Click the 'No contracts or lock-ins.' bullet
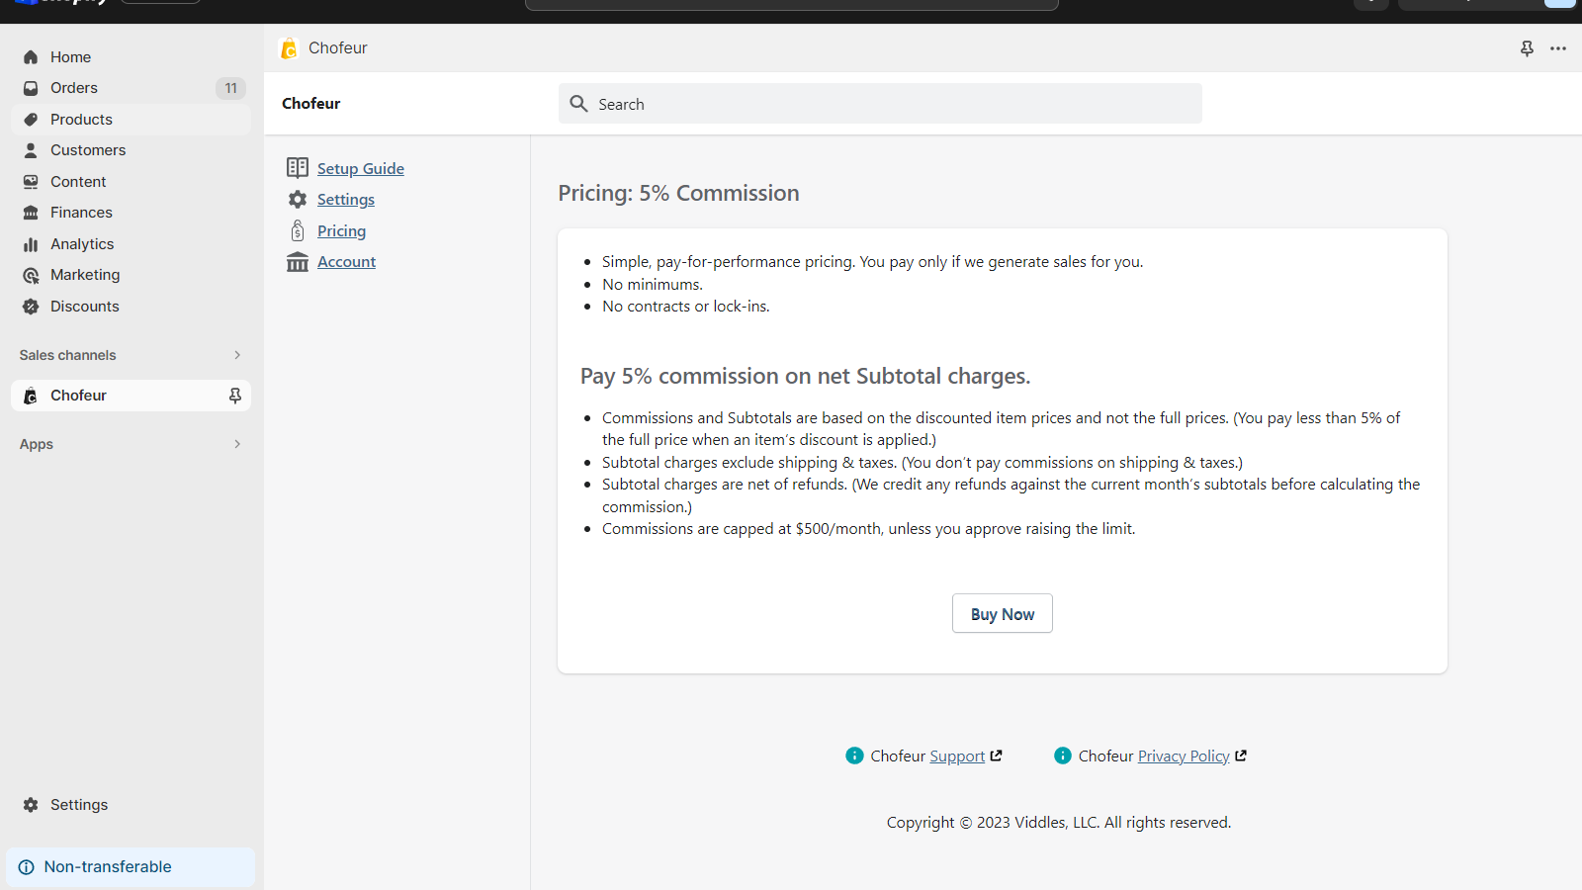Image resolution: width=1582 pixels, height=890 pixels. point(685,307)
